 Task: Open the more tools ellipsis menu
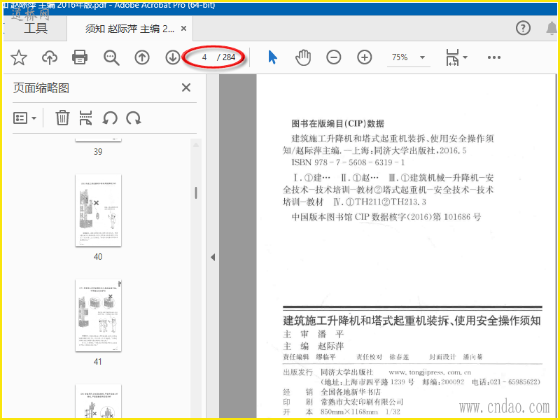[x=494, y=57]
